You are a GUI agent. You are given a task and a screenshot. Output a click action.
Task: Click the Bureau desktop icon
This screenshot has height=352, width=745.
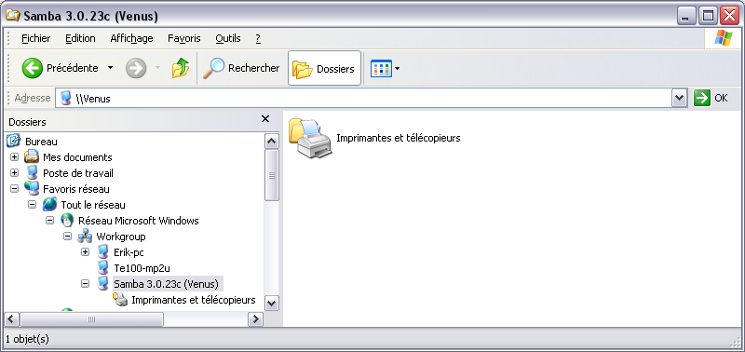click(14, 141)
